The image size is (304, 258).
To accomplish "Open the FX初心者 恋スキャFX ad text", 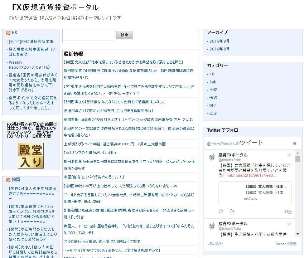I will 32,130.
